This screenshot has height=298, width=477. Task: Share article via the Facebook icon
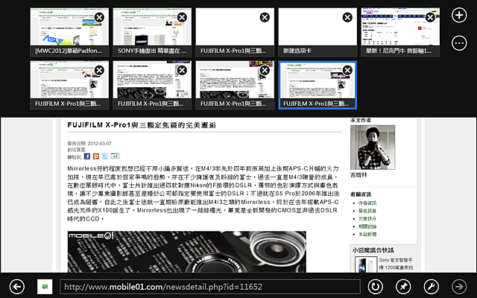coord(87,156)
